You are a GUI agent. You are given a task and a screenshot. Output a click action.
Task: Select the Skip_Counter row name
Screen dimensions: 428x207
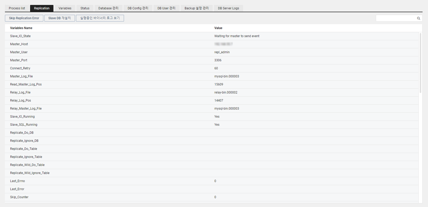[19, 197]
